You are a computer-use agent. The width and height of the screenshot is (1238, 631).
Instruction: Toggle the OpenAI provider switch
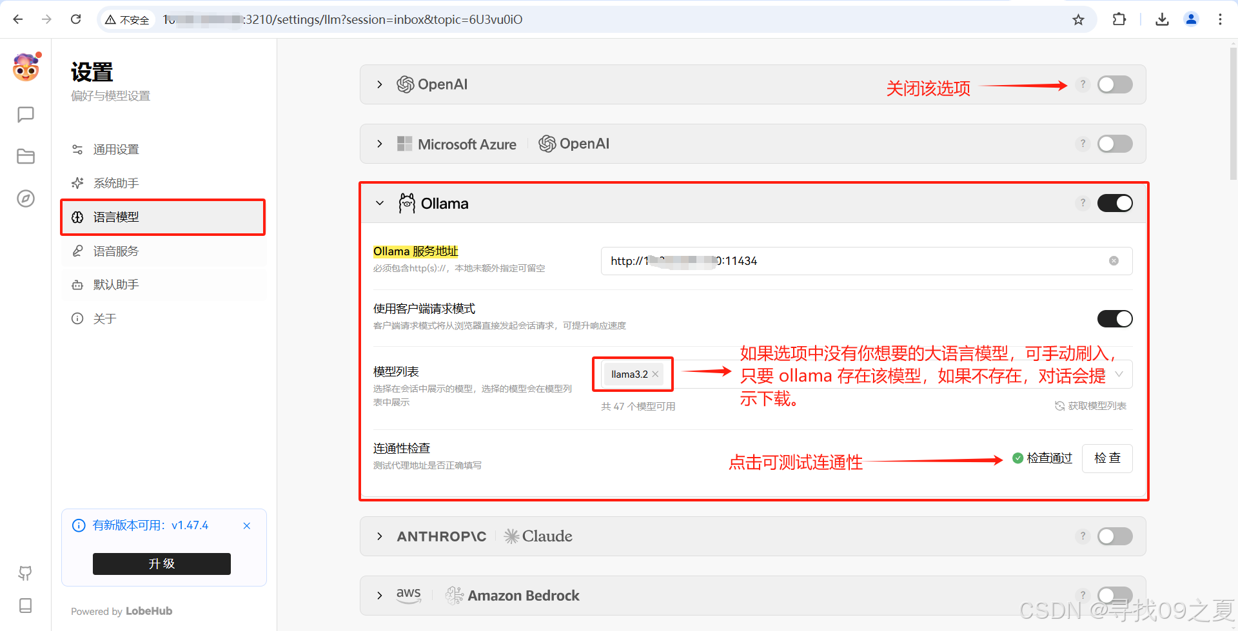coord(1115,84)
